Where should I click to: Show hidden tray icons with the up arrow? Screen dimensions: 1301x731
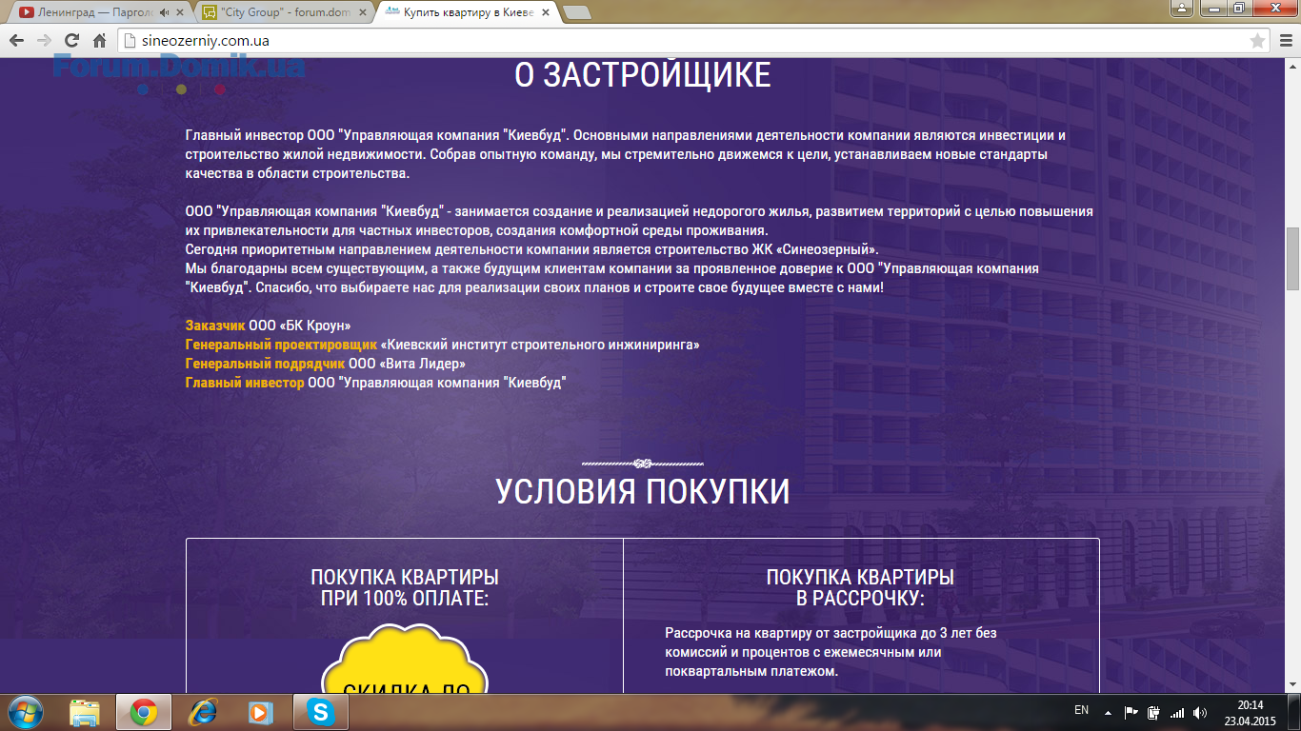coord(1108,712)
